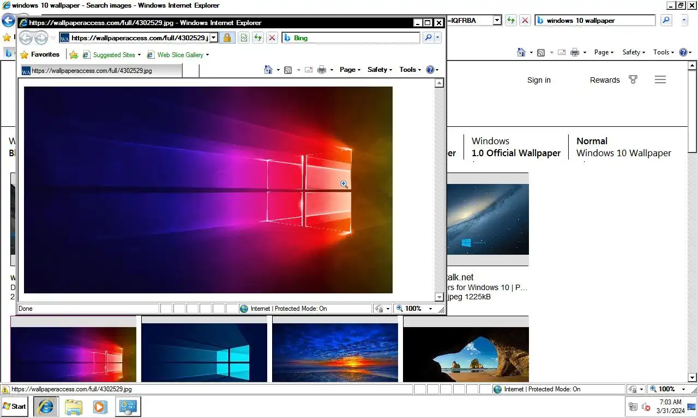Expand the Home button dropdown in the front window

[x=278, y=70]
